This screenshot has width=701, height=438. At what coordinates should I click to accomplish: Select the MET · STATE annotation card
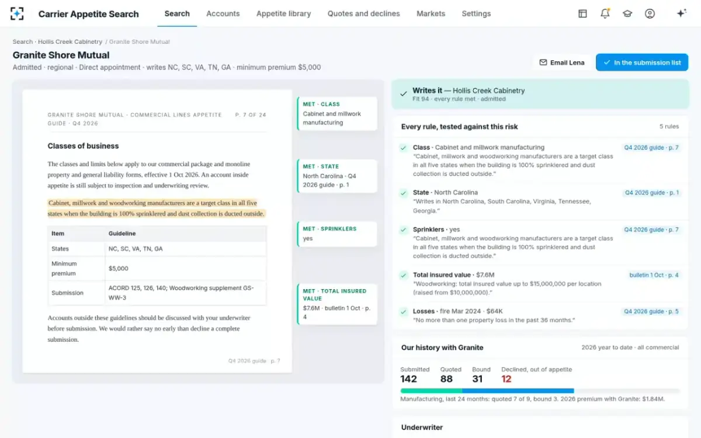[338, 176]
